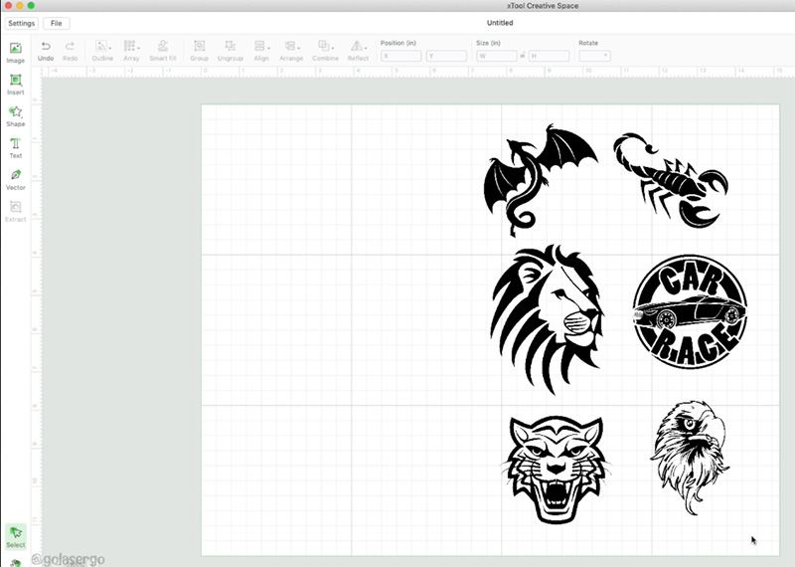Open the Settings menu

pyautogui.click(x=21, y=23)
